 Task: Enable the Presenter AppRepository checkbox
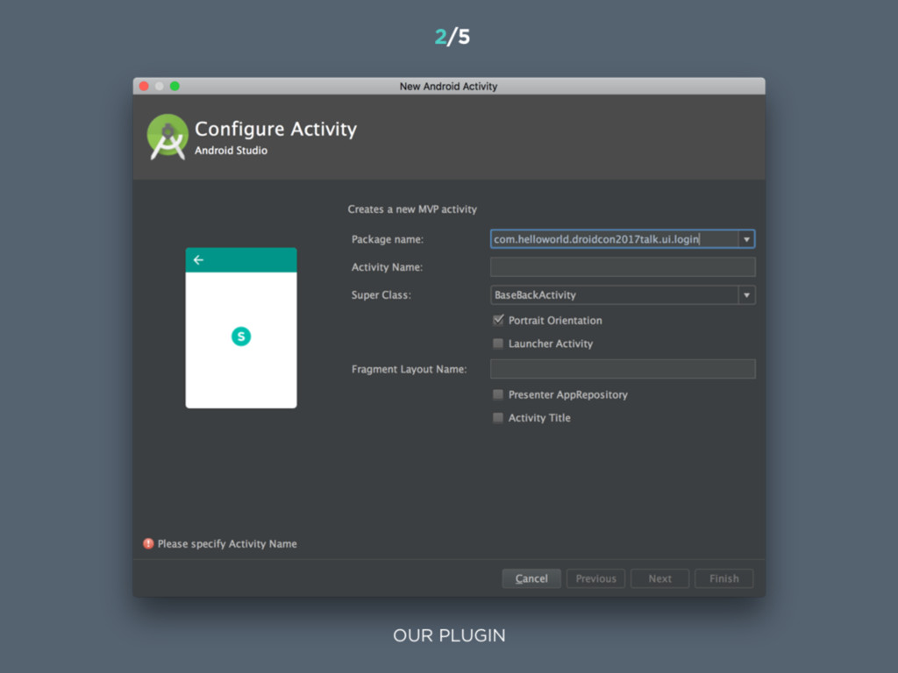(x=498, y=394)
